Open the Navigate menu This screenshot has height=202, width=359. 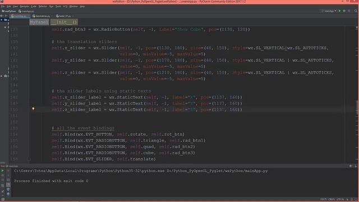click(24, 6)
